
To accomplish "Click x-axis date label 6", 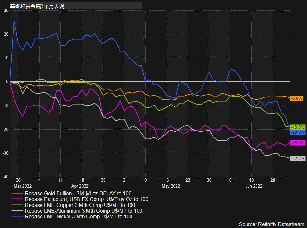I will (230, 180).
